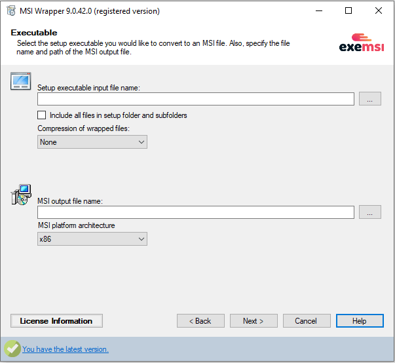
Task: Maximize the MSI Wrapper window
Action: [348, 11]
